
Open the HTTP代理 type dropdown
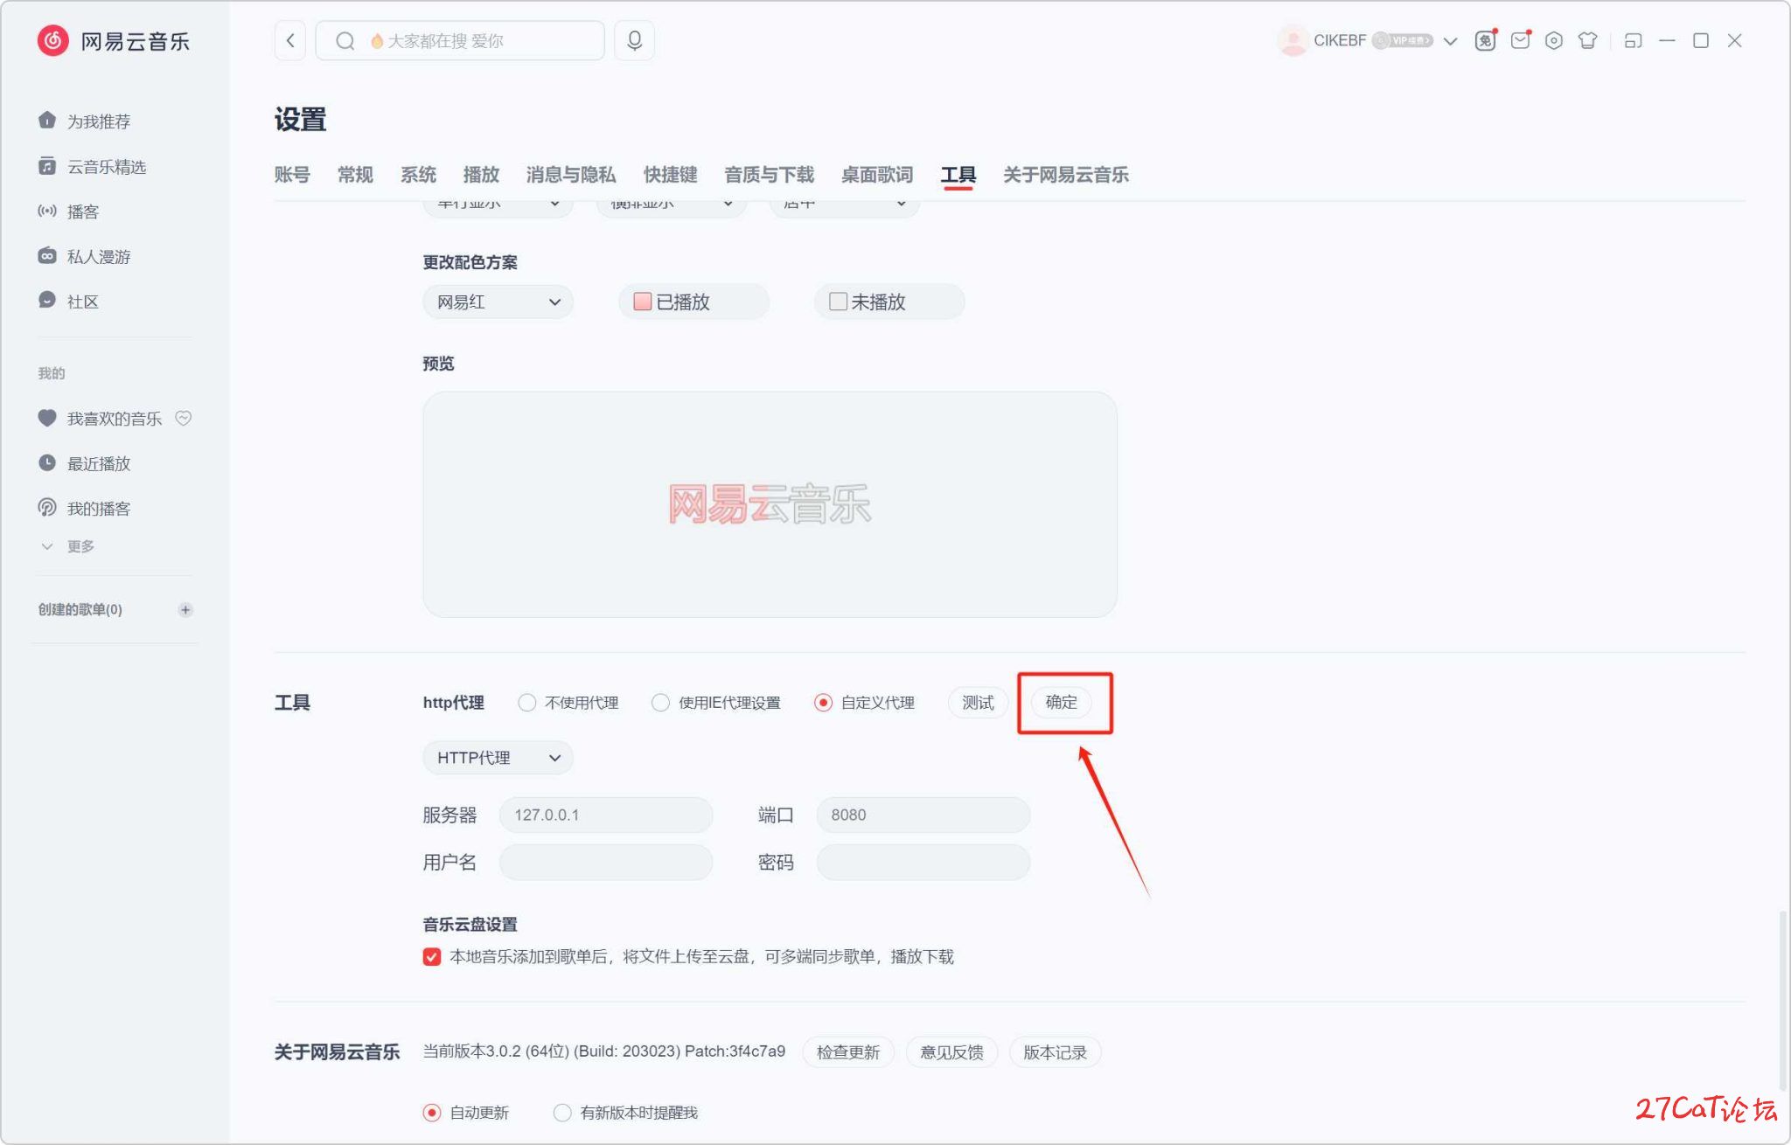pos(498,758)
